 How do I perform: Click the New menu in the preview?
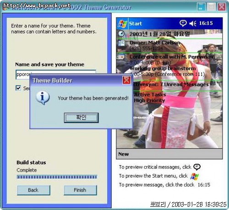coord(123,154)
